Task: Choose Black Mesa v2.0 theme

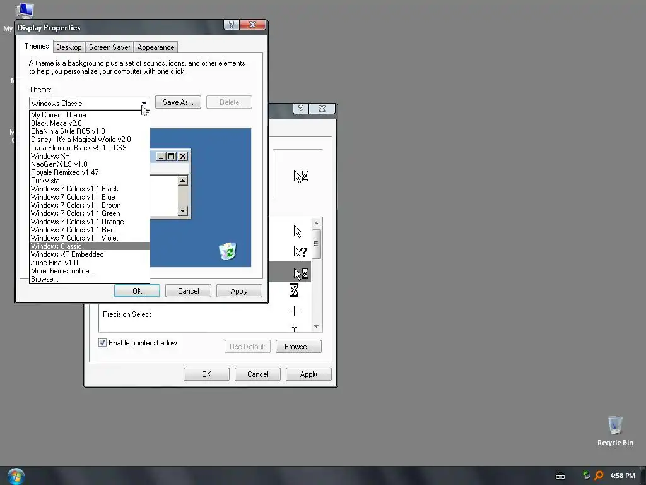Action: tap(90, 123)
